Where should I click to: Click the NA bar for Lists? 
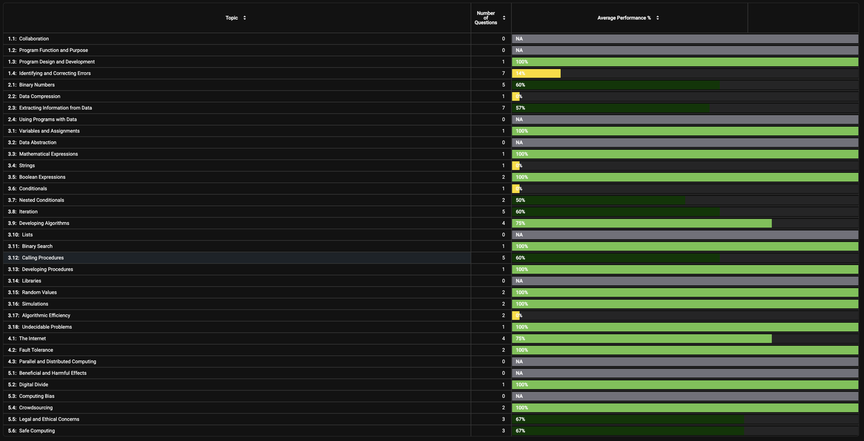coord(685,234)
